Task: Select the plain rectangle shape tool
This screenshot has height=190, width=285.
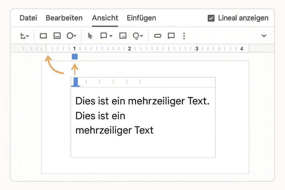Action: tap(43, 36)
